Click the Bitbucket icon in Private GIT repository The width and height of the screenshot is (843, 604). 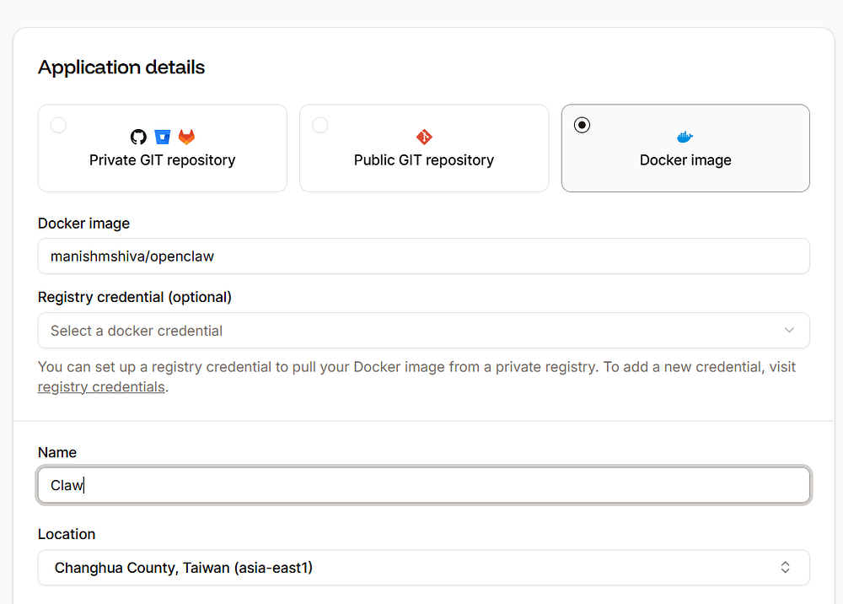coord(162,137)
